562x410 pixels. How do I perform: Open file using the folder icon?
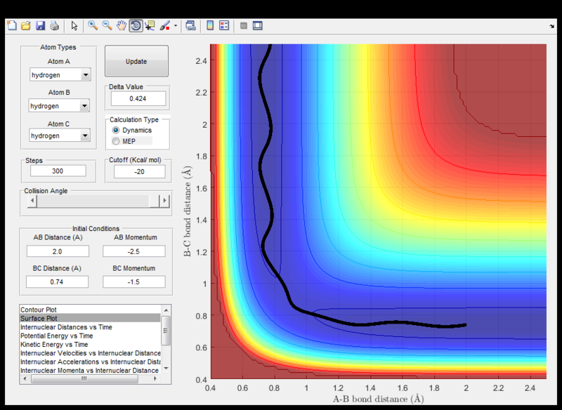(x=26, y=26)
